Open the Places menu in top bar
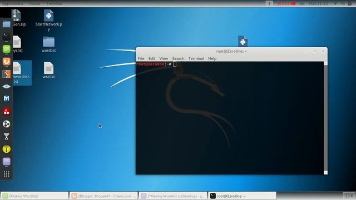Screen dimensions: 356x200 [x=34, y=3]
